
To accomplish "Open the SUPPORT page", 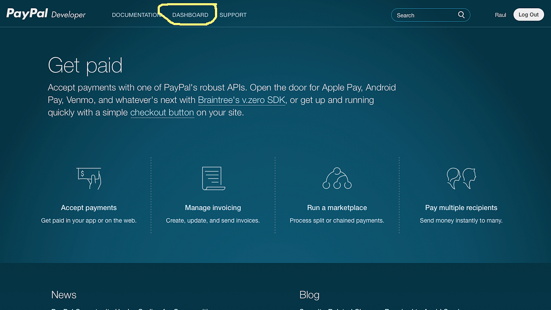I will point(233,15).
